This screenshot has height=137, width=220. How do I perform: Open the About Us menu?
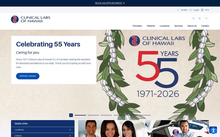[x=192, y=26]
